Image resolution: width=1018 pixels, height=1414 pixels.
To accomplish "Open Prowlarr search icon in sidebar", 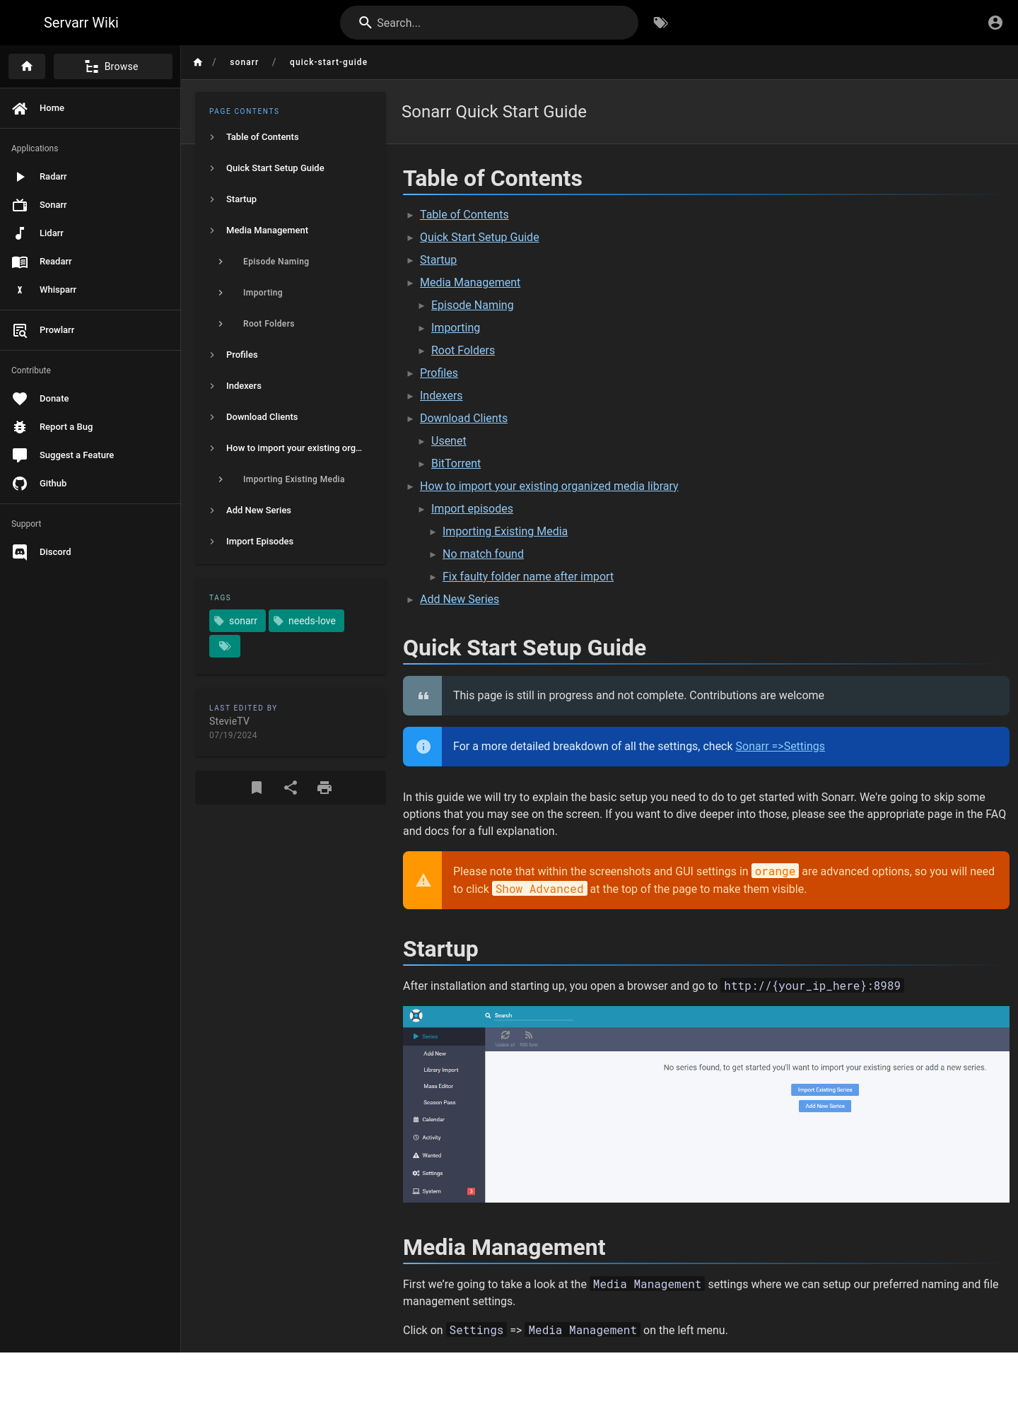I will [x=20, y=330].
